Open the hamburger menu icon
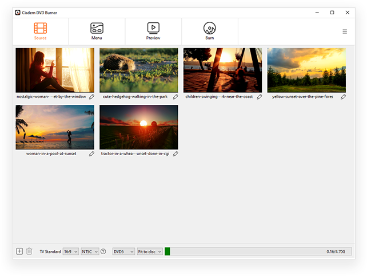This screenshot has height=276, width=367. tap(345, 31)
